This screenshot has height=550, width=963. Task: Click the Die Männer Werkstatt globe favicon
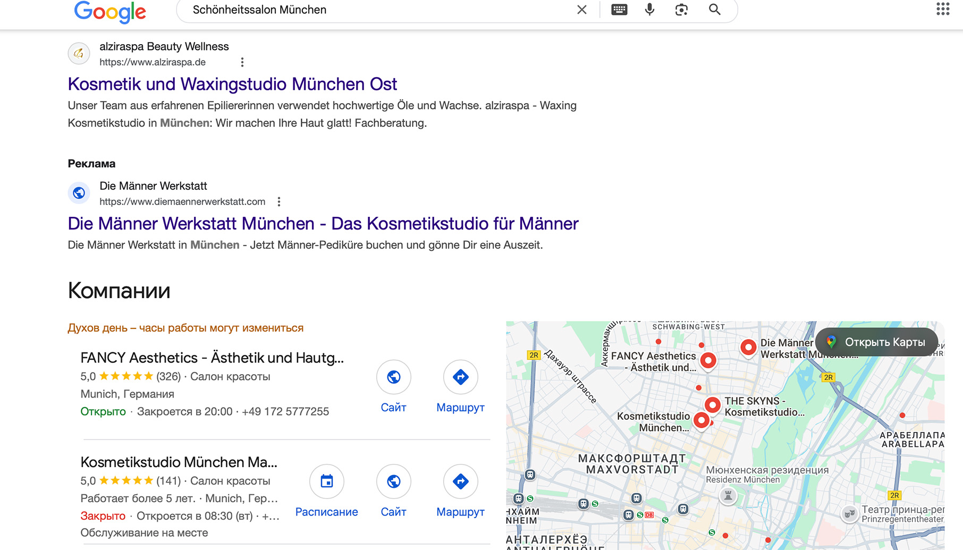coord(79,193)
